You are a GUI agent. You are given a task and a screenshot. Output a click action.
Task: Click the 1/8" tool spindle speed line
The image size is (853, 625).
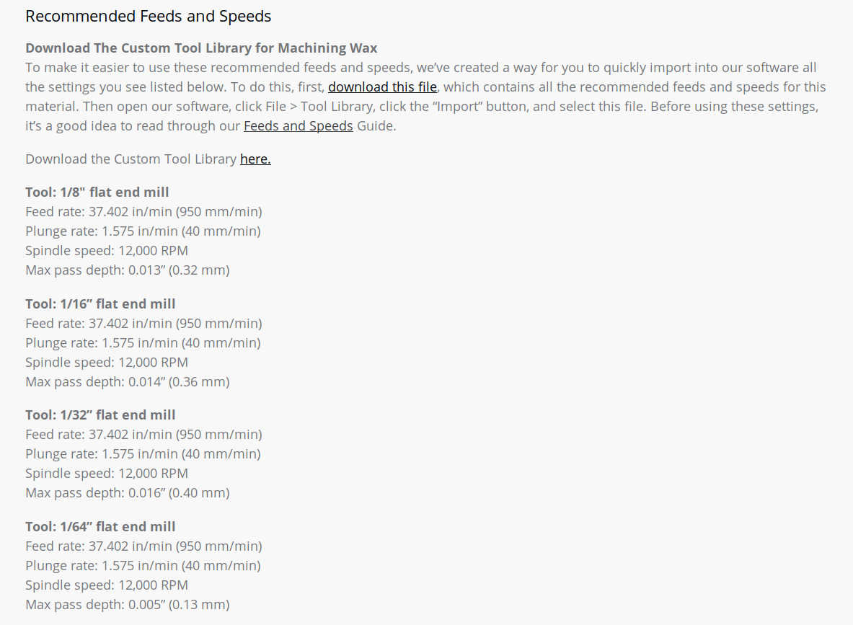[107, 251]
